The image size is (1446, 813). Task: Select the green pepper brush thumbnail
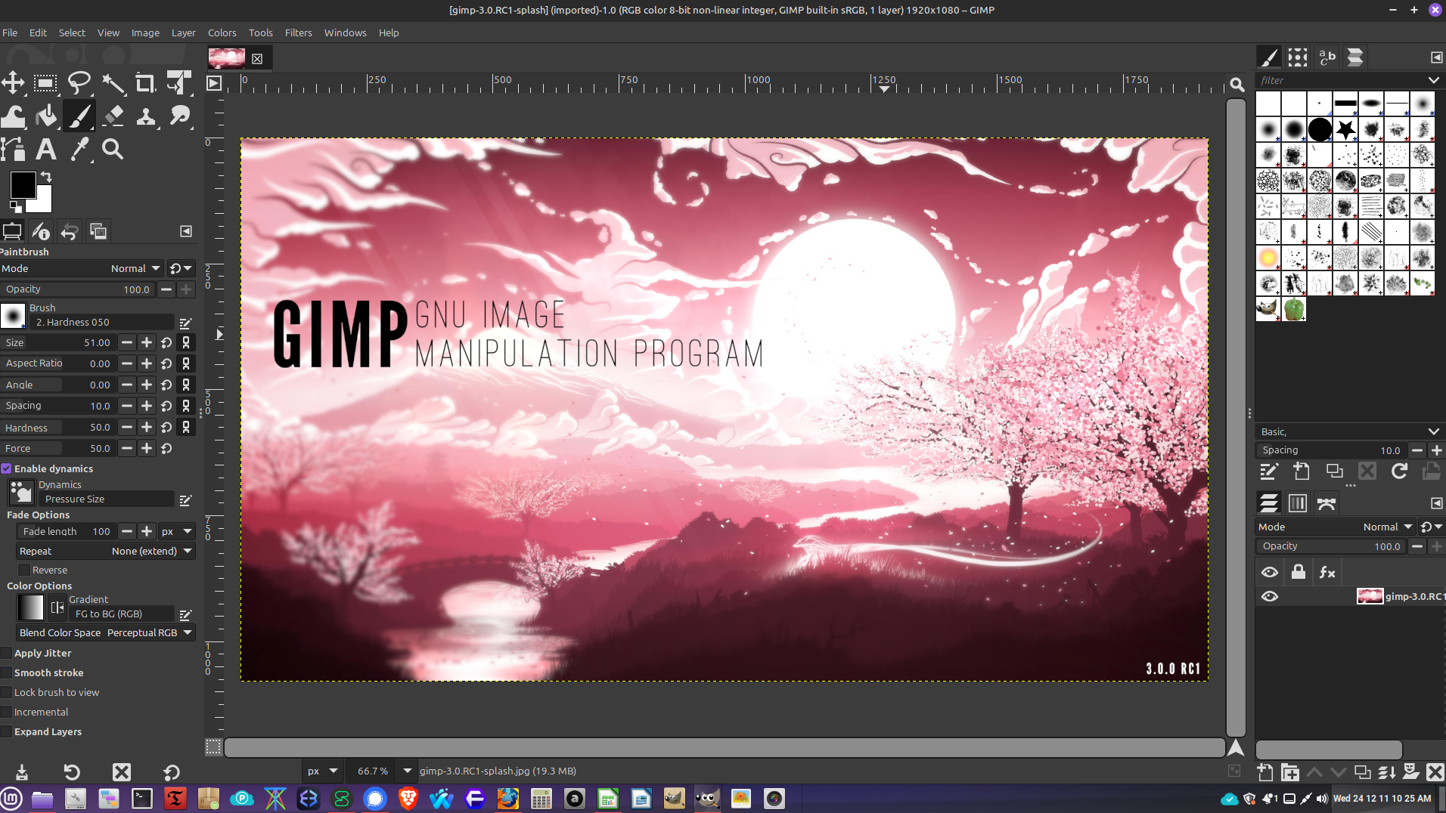click(x=1294, y=309)
